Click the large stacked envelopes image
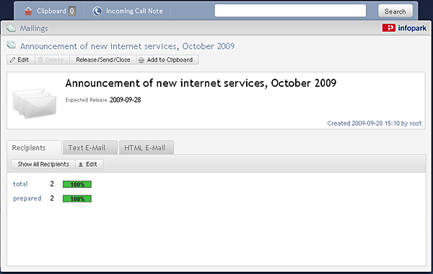The height and width of the screenshot is (274, 433). [35, 103]
